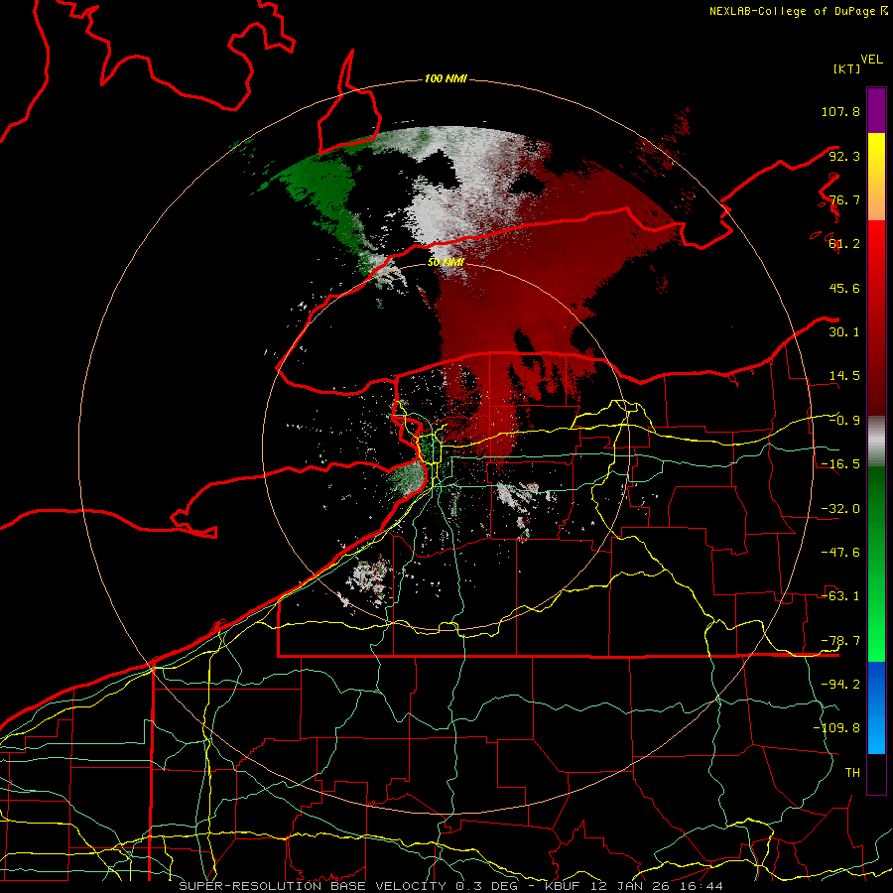
Task: Click the 50 NMI range ring label
Action: tap(446, 263)
